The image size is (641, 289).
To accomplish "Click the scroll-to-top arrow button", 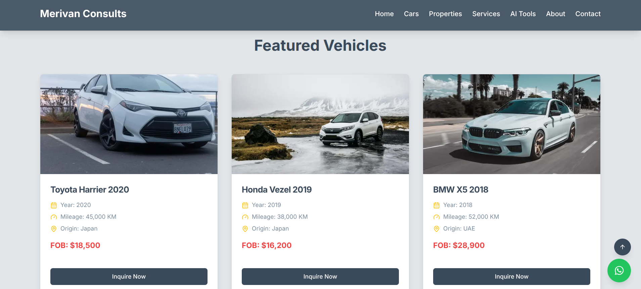I will (x=622, y=247).
